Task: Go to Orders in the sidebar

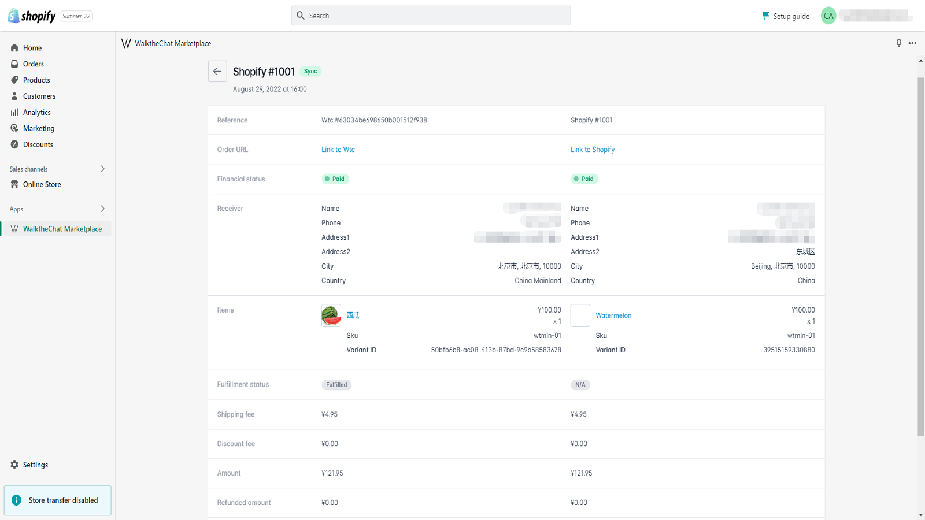Action: [34, 64]
